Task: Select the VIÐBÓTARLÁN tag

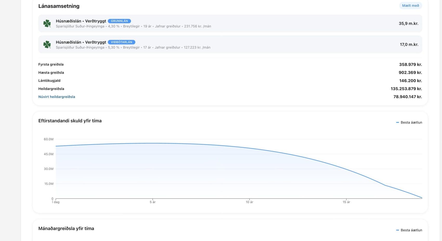Action: coord(121,42)
